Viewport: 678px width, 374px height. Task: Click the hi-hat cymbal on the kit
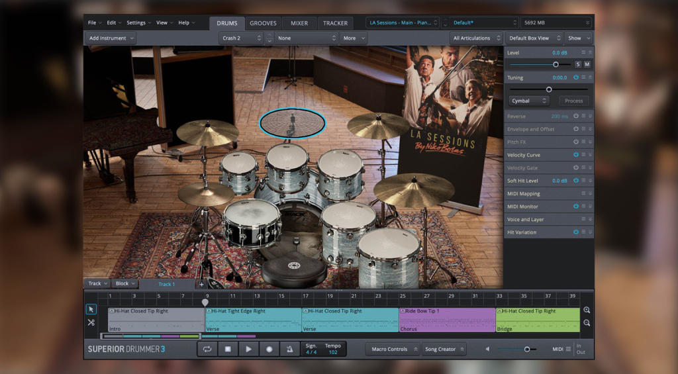pos(207,193)
